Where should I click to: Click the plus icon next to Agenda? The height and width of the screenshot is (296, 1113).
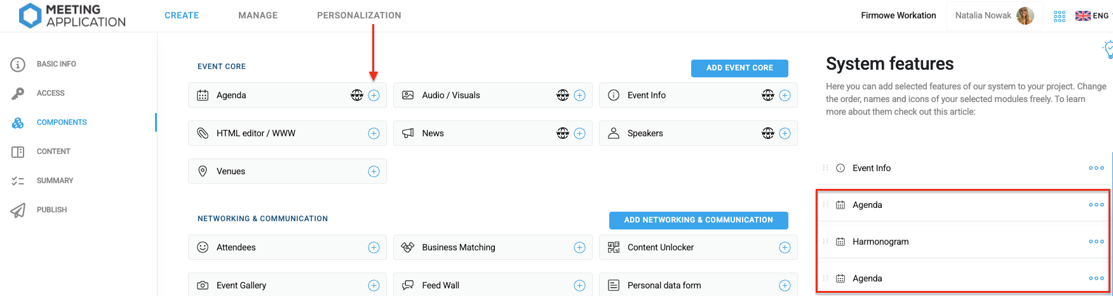pyautogui.click(x=374, y=95)
